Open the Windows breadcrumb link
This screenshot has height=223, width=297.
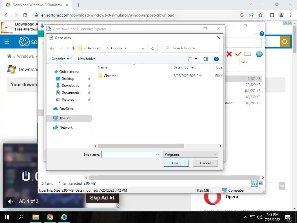point(26,56)
